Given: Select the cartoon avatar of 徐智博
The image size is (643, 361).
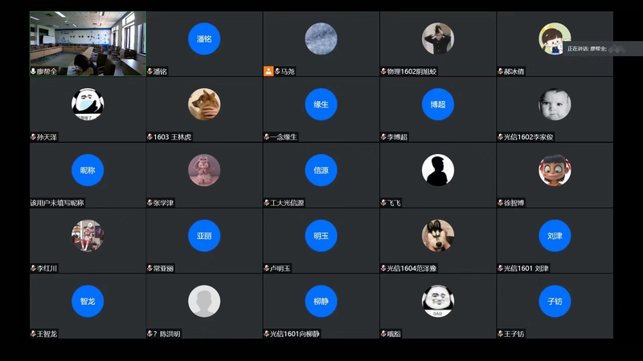Looking at the screenshot, I should [x=555, y=170].
